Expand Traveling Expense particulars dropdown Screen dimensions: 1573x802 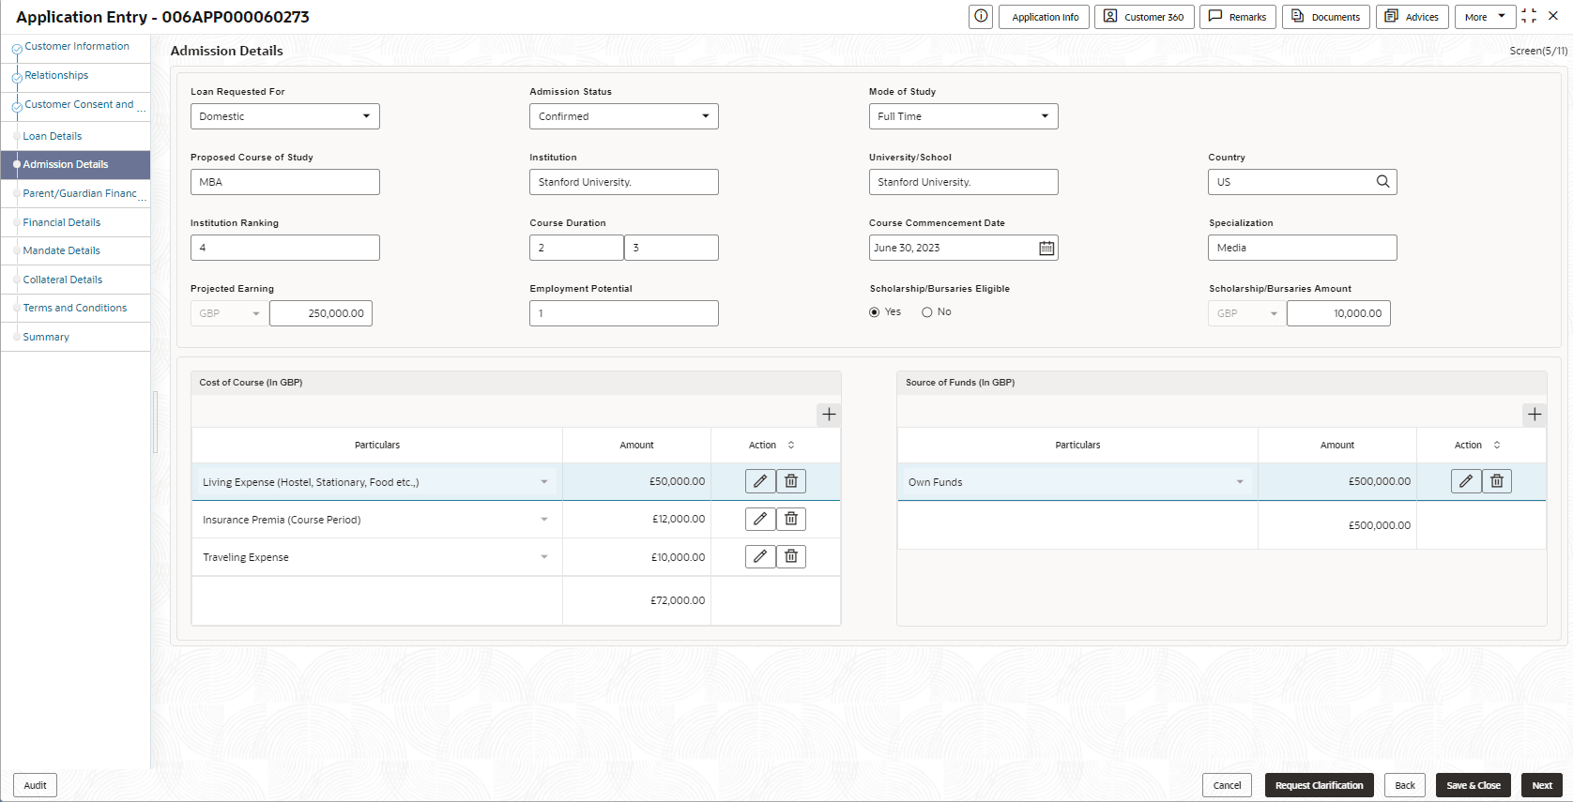pos(544,557)
